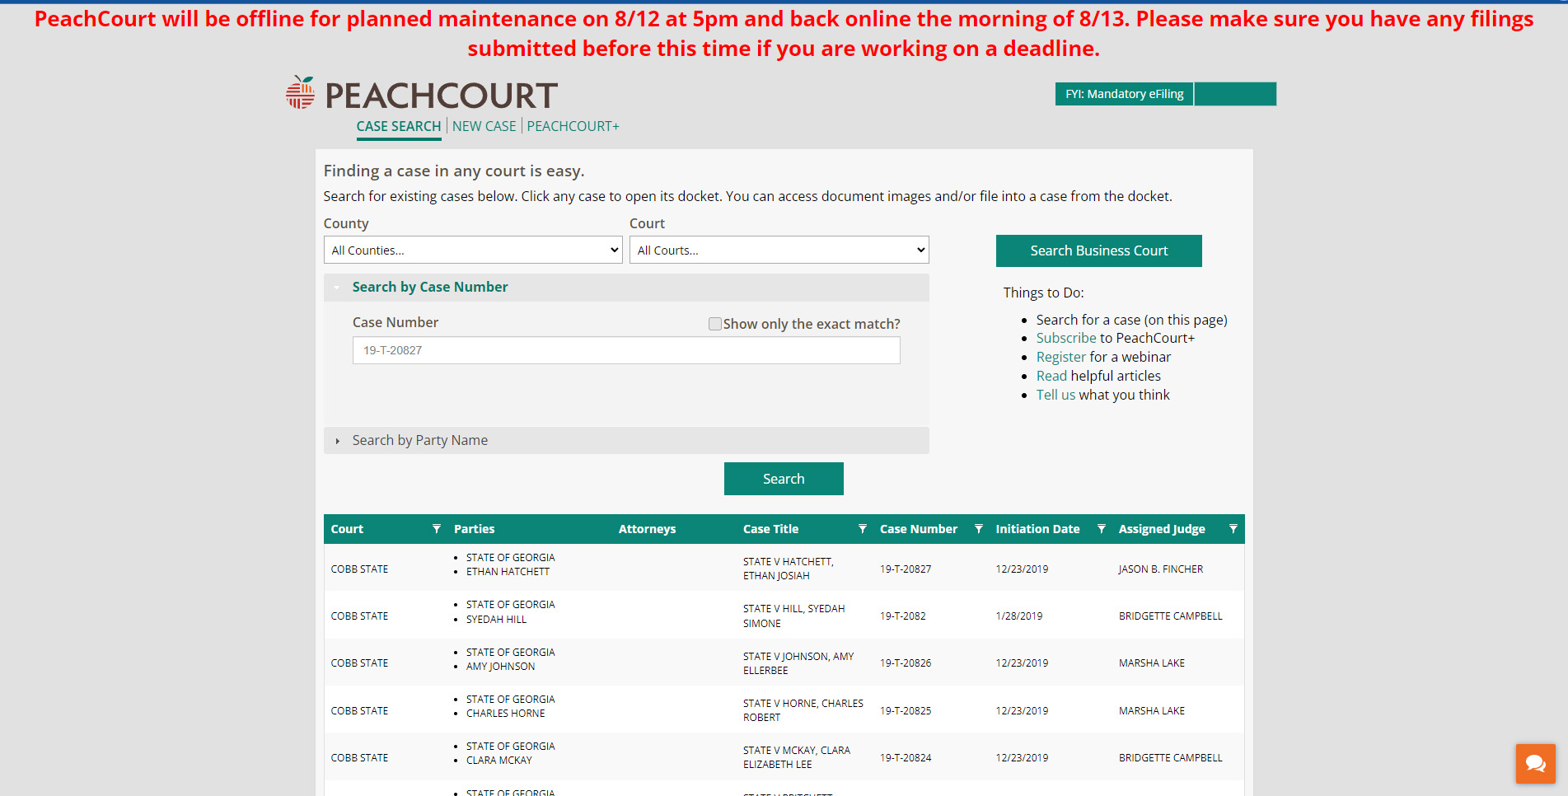The width and height of the screenshot is (1568, 796).
Task: Click party ETHAN HATCHETT
Action: (x=508, y=572)
